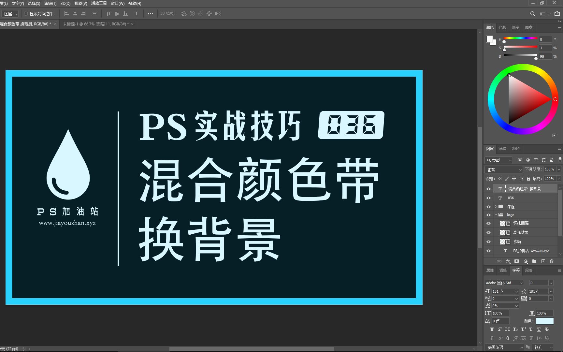Open the 滤镜(T) menu
This screenshot has height=352, width=563.
pos(50,4)
